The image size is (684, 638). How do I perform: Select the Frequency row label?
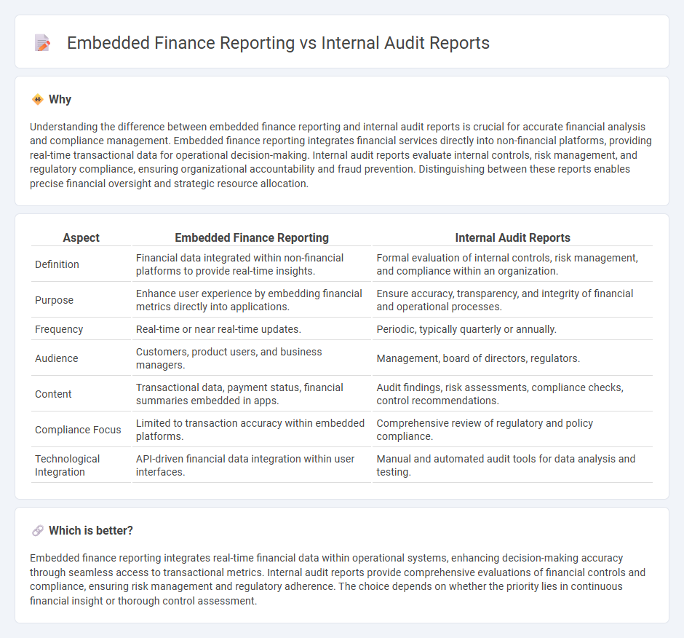pyautogui.click(x=59, y=329)
